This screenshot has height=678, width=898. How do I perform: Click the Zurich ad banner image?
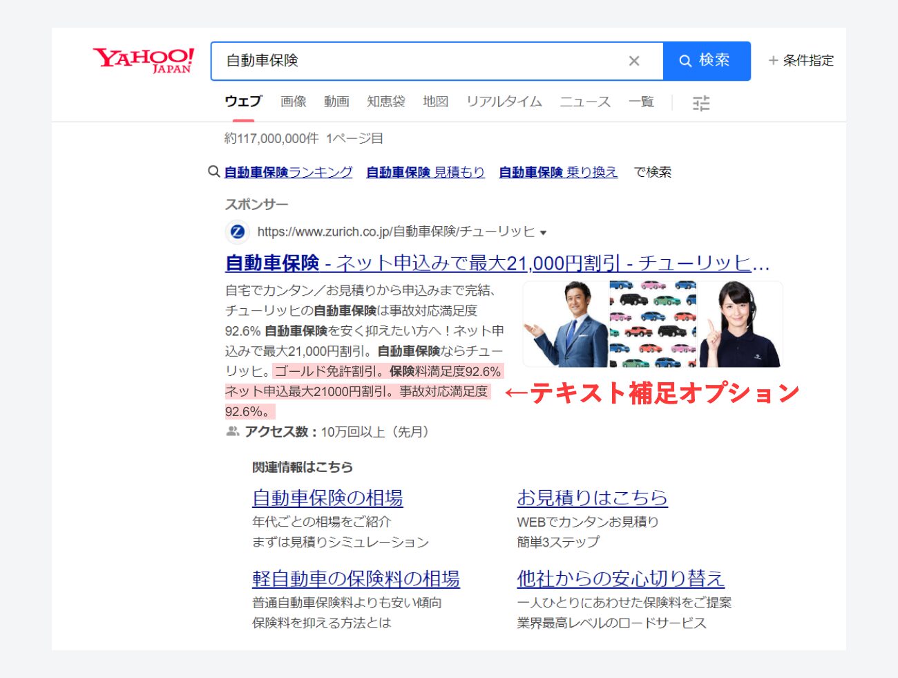click(653, 323)
